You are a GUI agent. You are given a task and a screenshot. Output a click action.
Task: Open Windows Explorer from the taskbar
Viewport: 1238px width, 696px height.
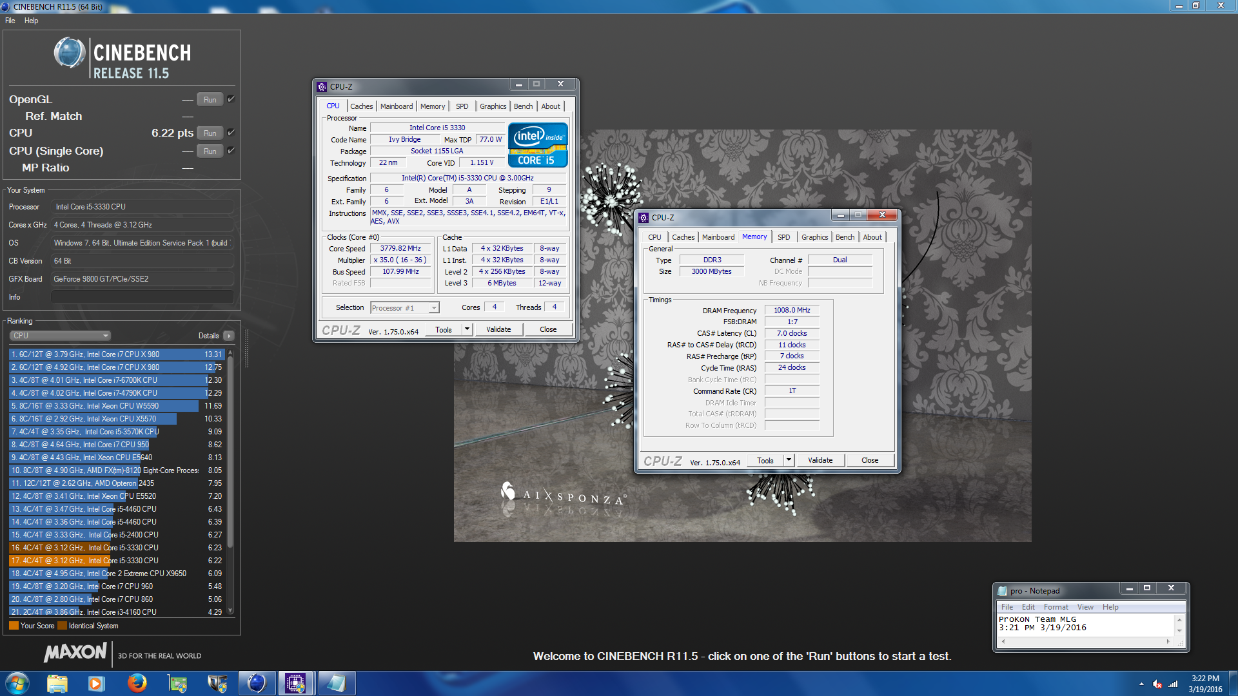pyautogui.click(x=57, y=683)
